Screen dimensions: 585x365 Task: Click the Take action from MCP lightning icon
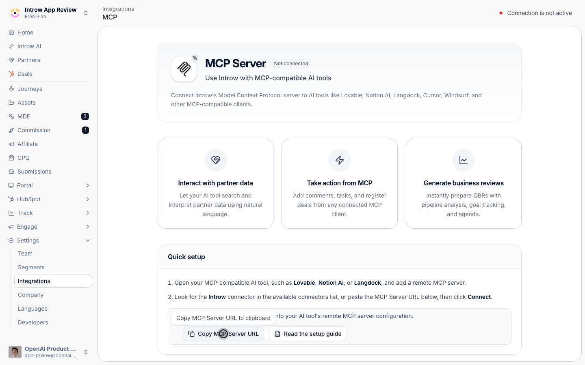340,160
